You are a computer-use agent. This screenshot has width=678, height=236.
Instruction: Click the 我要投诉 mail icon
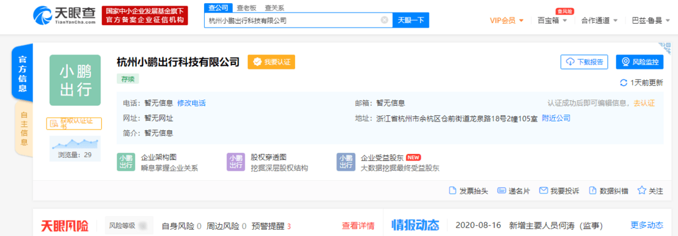(x=544, y=191)
